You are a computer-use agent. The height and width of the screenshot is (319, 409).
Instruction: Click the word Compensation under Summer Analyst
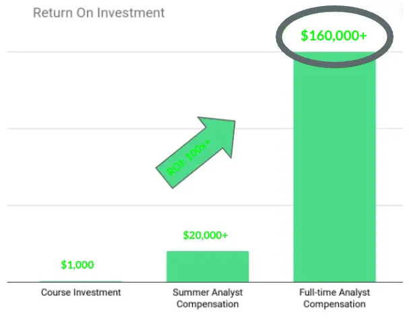[208, 304]
